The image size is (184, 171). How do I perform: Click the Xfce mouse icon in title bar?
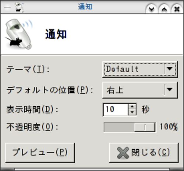click(x=20, y=7)
